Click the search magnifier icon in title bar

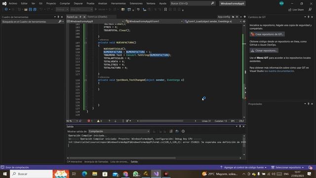[x=212, y=3]
